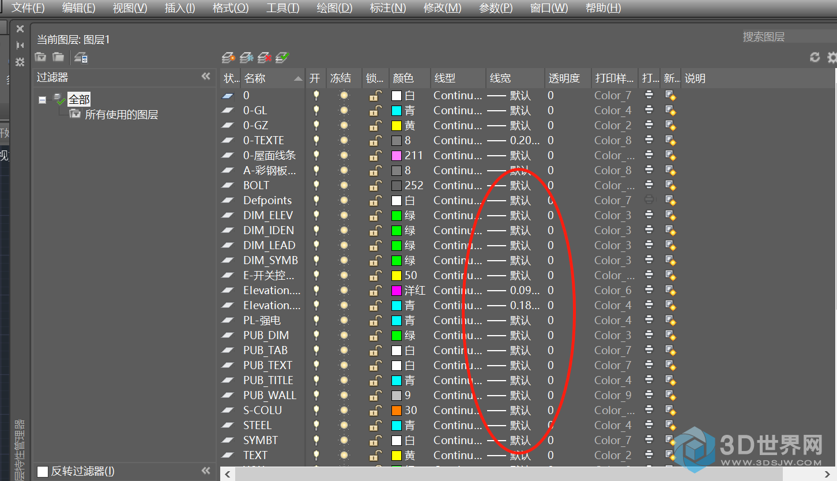Toggle lock icon for STEEL layer
837x481 pixels.
375,425
